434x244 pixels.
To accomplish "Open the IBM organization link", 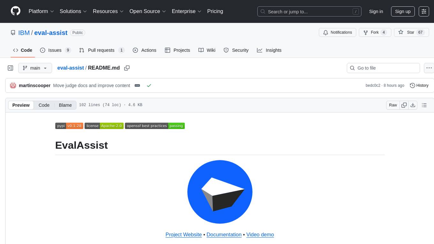I will coord(24,33).
